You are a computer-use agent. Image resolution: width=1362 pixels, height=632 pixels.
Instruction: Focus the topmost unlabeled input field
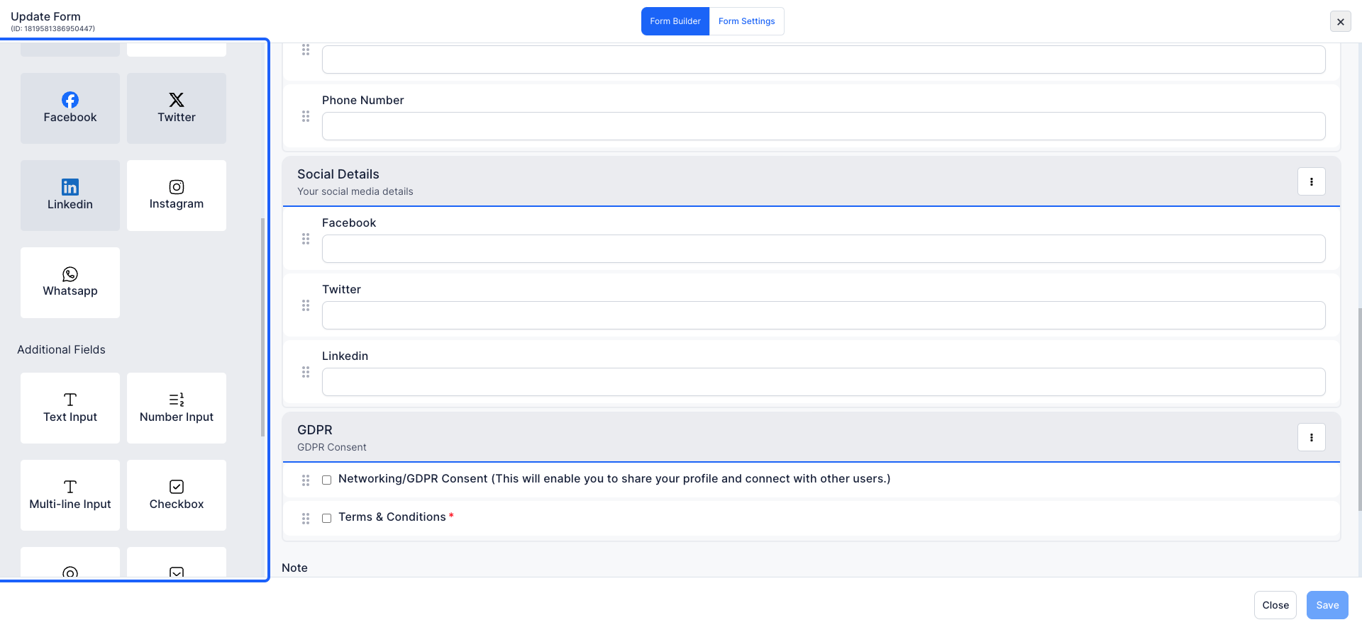click(x=824, y=60)
